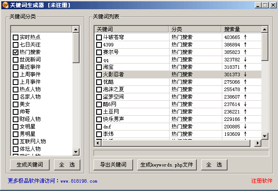Sort by the 搜索量 column header

pos(242,29)
